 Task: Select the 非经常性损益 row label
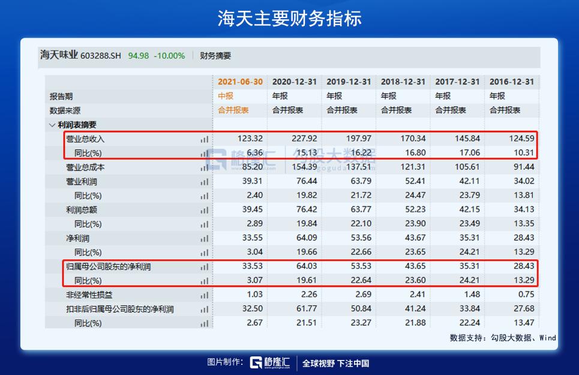pyautogui.click(x=89, y=295)
